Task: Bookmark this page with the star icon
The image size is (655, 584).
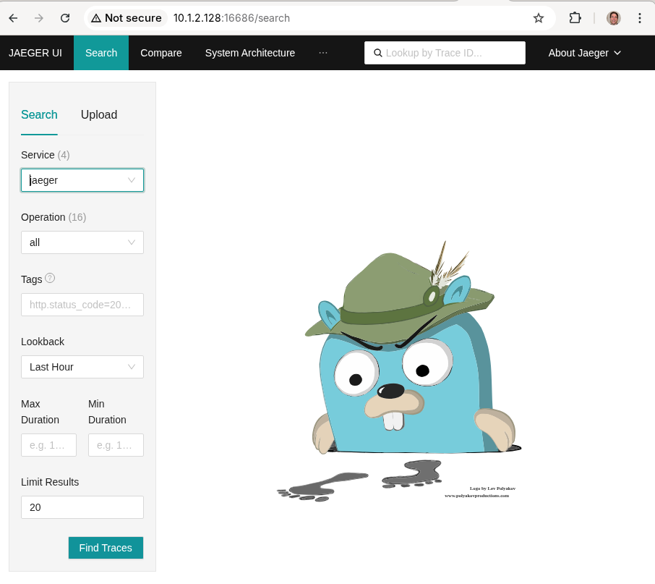Action: coord(538,18)
